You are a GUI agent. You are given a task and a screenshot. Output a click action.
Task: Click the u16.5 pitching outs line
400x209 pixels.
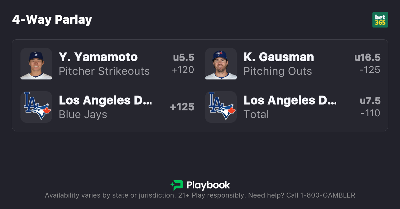[367, 58]
